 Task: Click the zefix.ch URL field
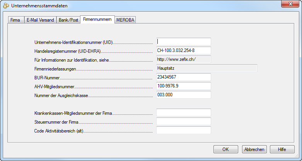coord(183,59)
